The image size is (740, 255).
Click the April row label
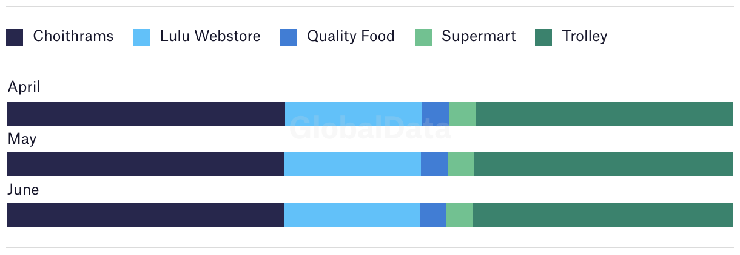[x=24, y=88]
